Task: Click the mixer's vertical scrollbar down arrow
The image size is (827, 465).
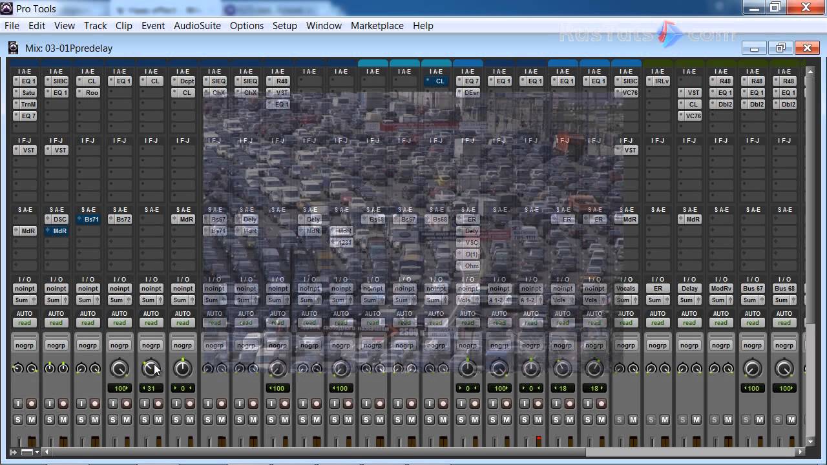Action: (x=811, y=442)
